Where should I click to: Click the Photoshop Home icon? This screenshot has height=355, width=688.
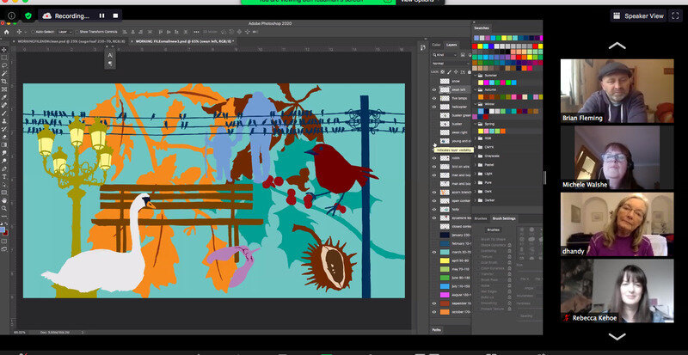[4, 31]
